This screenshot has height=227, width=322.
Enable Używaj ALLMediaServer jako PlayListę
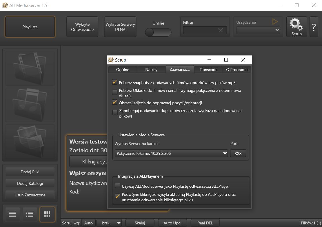click(117, 186)
